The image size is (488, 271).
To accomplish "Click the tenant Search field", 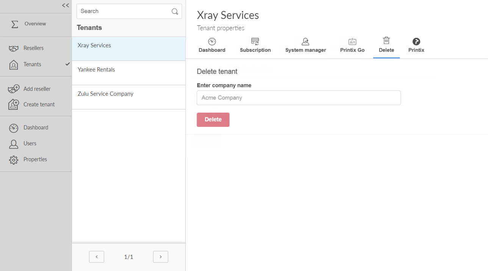I will point(123,11).
